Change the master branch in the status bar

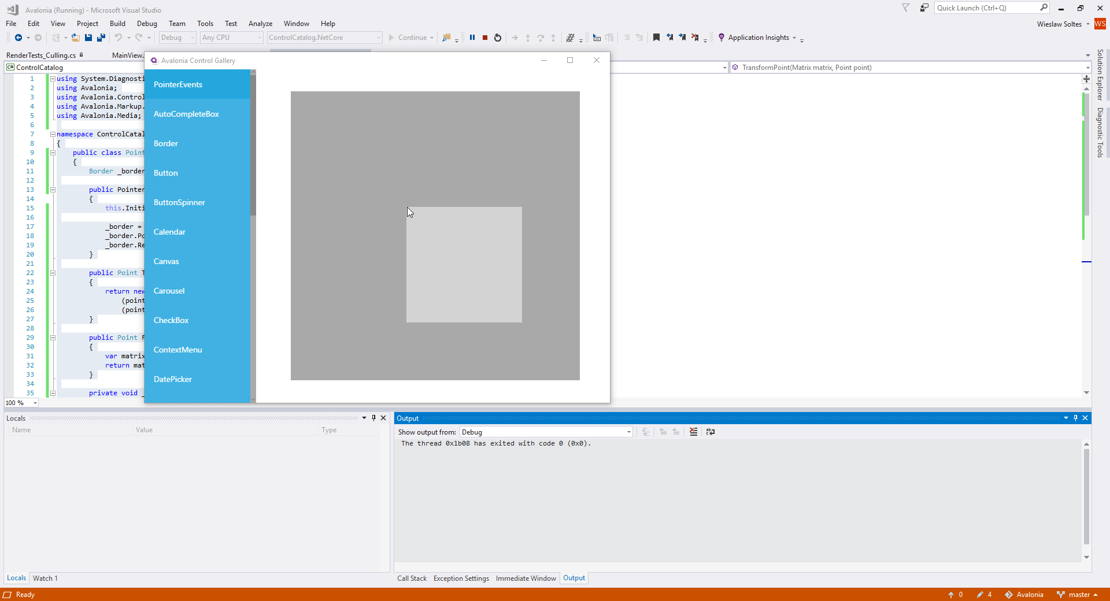click(1079, 595)
